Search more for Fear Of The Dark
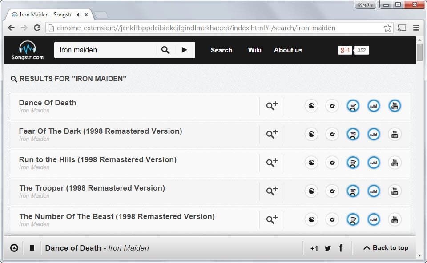The height and width of the screenshot is (263, 427). click(x=272, y=134)
